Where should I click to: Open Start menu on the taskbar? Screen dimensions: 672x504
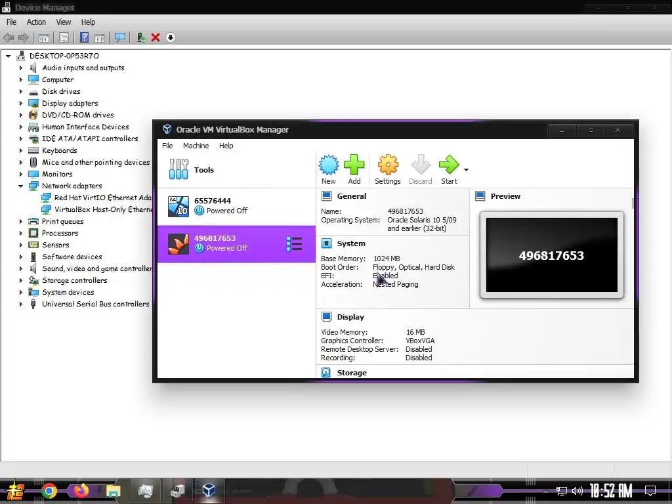pos(16,491)
